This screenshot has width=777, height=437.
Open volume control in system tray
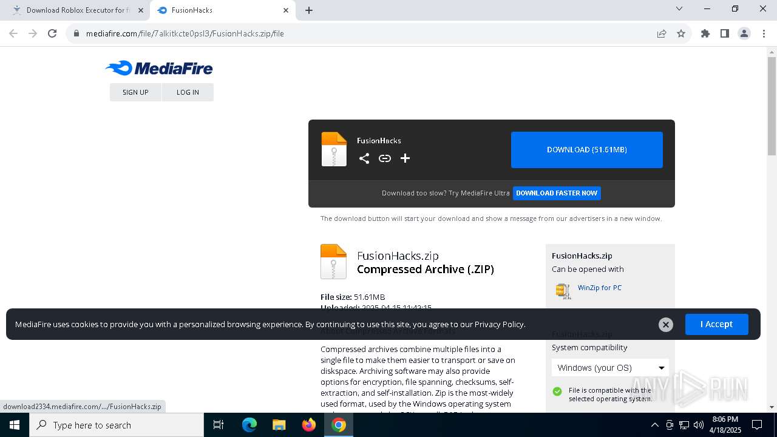699,425
